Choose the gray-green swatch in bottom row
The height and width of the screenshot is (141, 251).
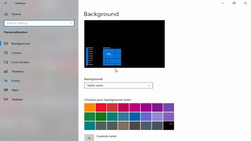(101, 126)
